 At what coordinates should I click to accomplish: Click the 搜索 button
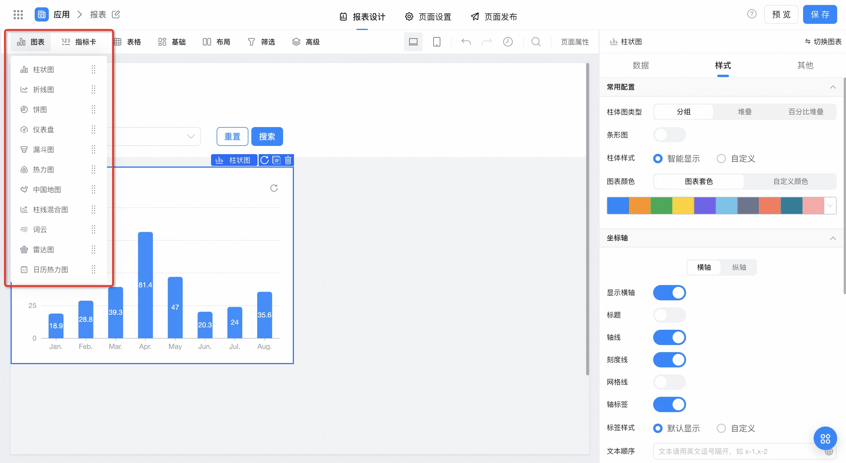(x=267, y=136)
